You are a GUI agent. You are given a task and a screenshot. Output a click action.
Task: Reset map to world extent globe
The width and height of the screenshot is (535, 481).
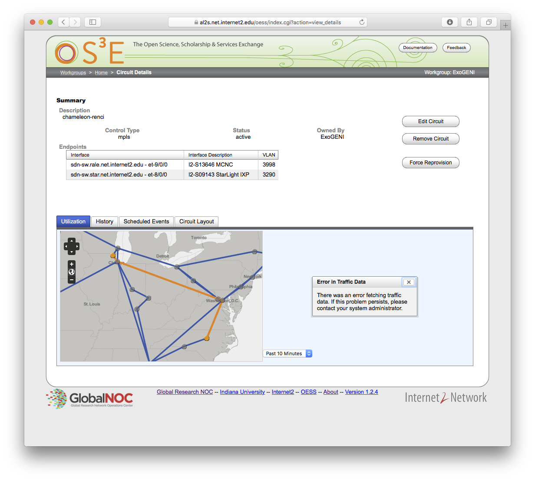[x=72, y=272]
